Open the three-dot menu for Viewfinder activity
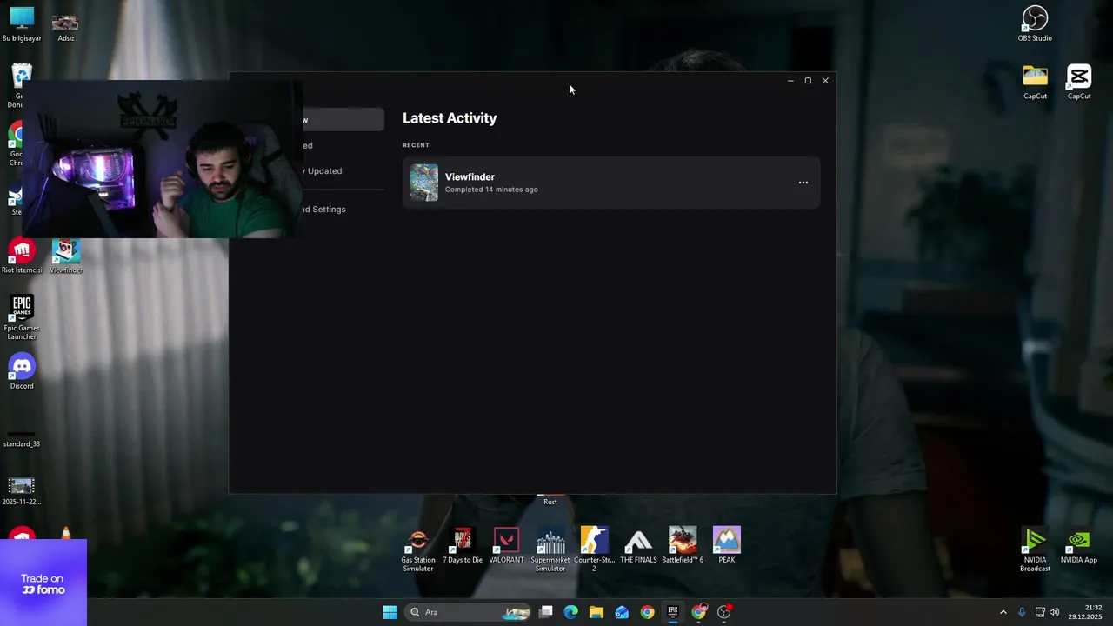The width and height of the screenshot is (1113, 626). (x=803, y=183)
